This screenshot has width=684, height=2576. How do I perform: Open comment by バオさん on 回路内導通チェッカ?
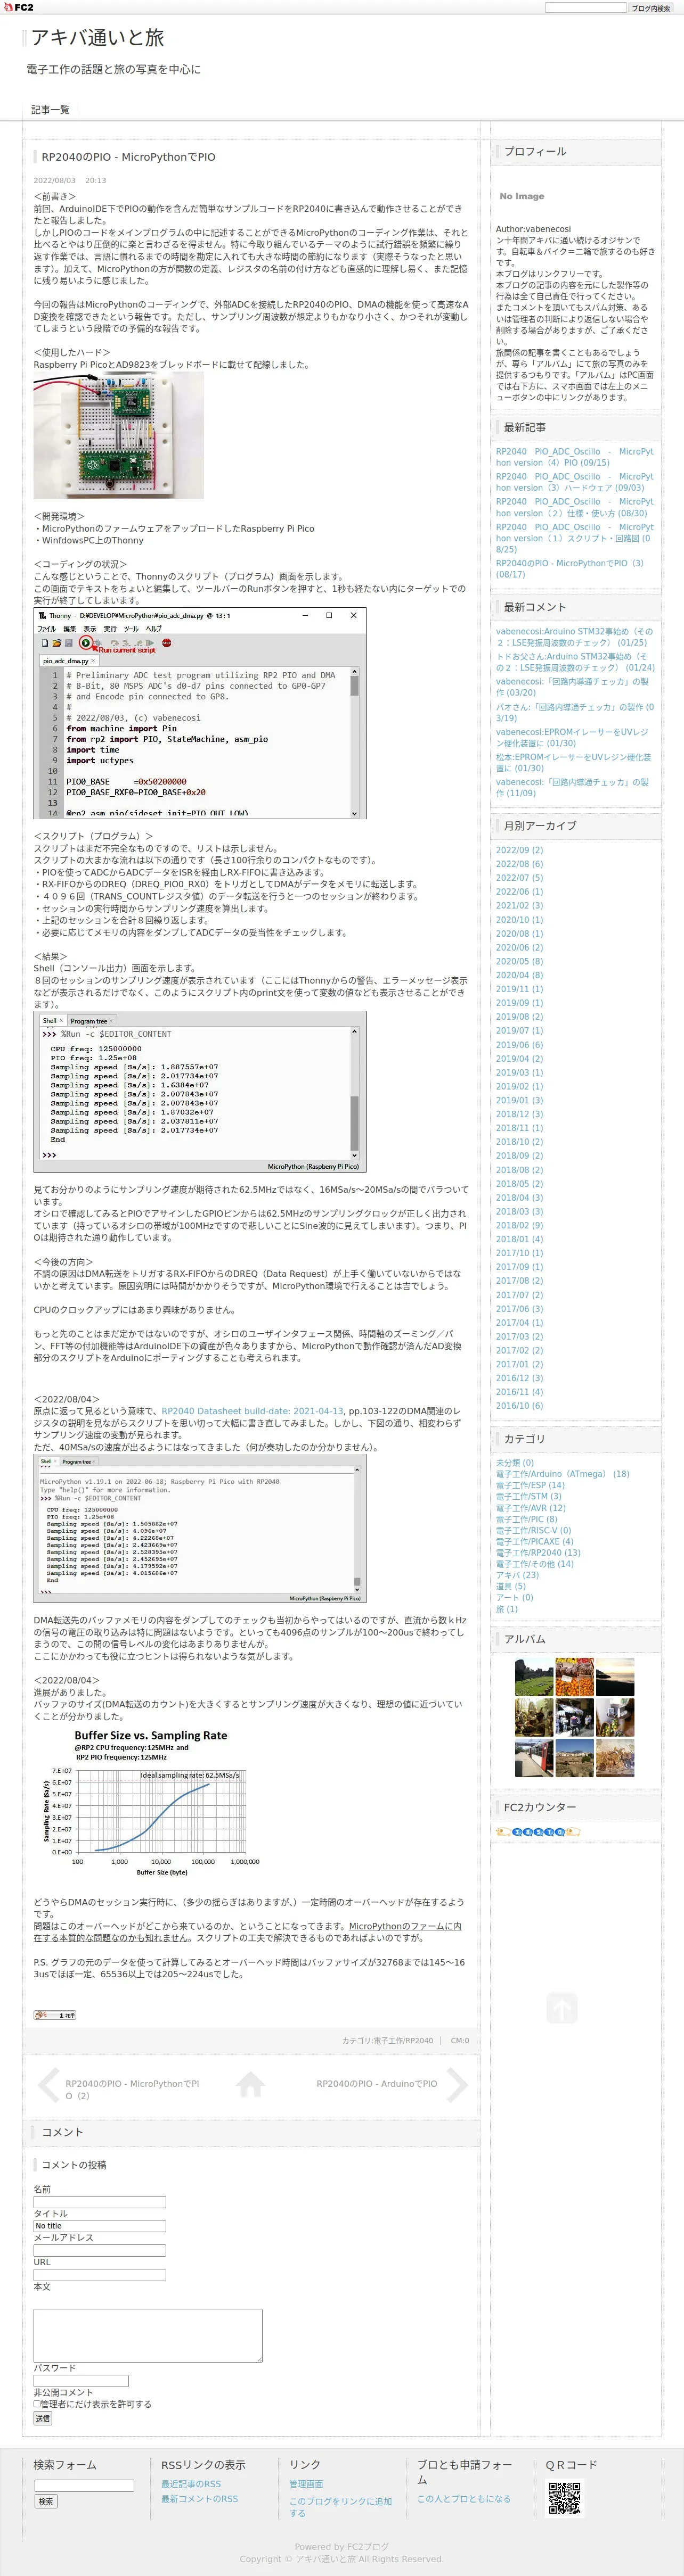point(574,712)
